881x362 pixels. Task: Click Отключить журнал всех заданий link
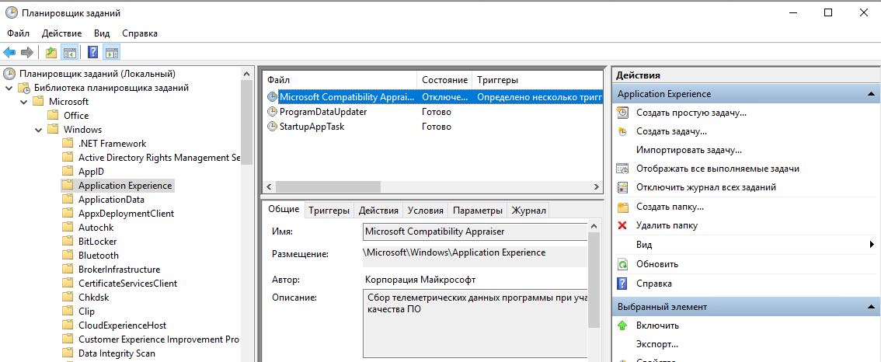coord(706,187)
